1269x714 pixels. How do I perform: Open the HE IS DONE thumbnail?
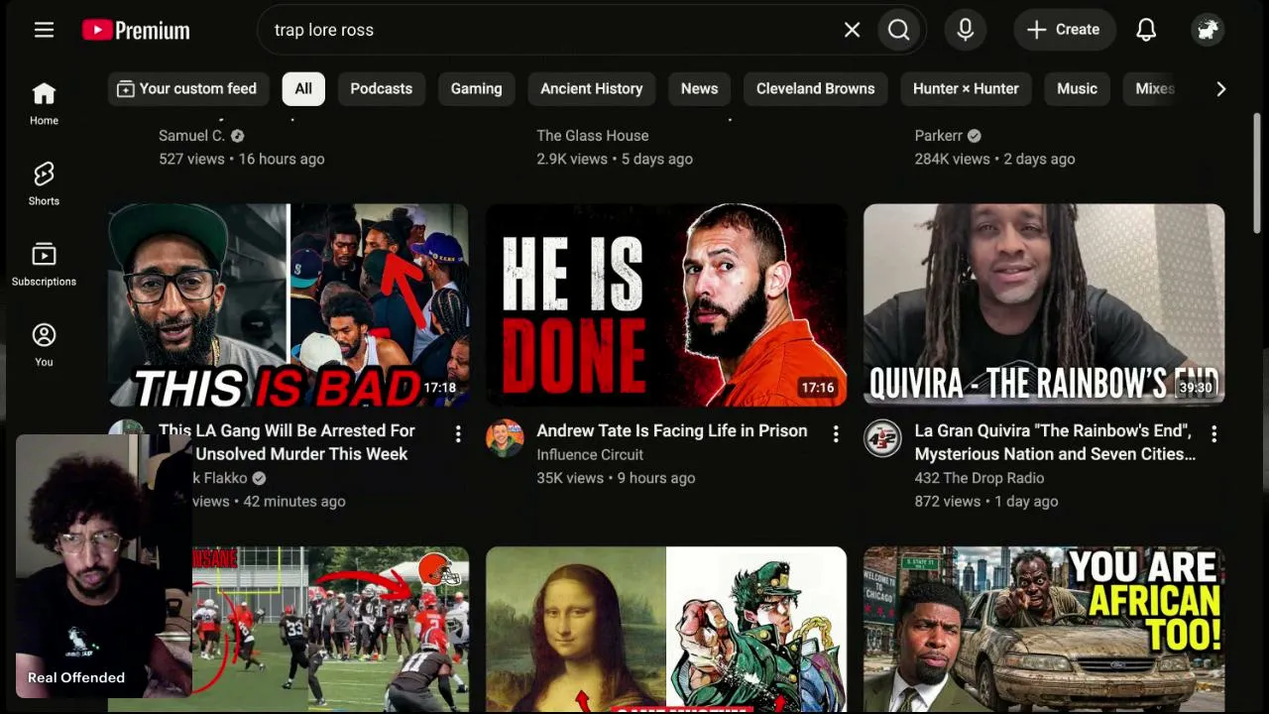pyautogui.click(x=666, y=305)
